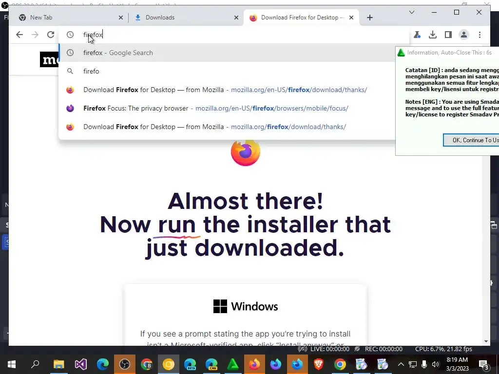Open File Explorer from the taskbar
This screenshot has width=499, height=374.
pos(59,364)
